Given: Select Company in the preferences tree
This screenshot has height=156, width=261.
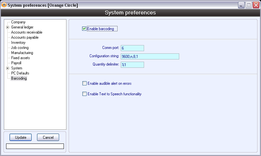Looking at the screenshot, I should click(x=18, y=22).
